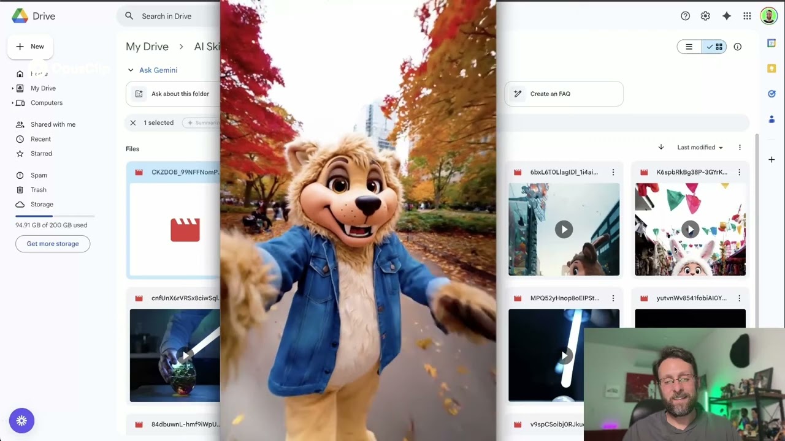Click the purple floating gear button
This screenshot has width=785, height=441.
(21, 421)
